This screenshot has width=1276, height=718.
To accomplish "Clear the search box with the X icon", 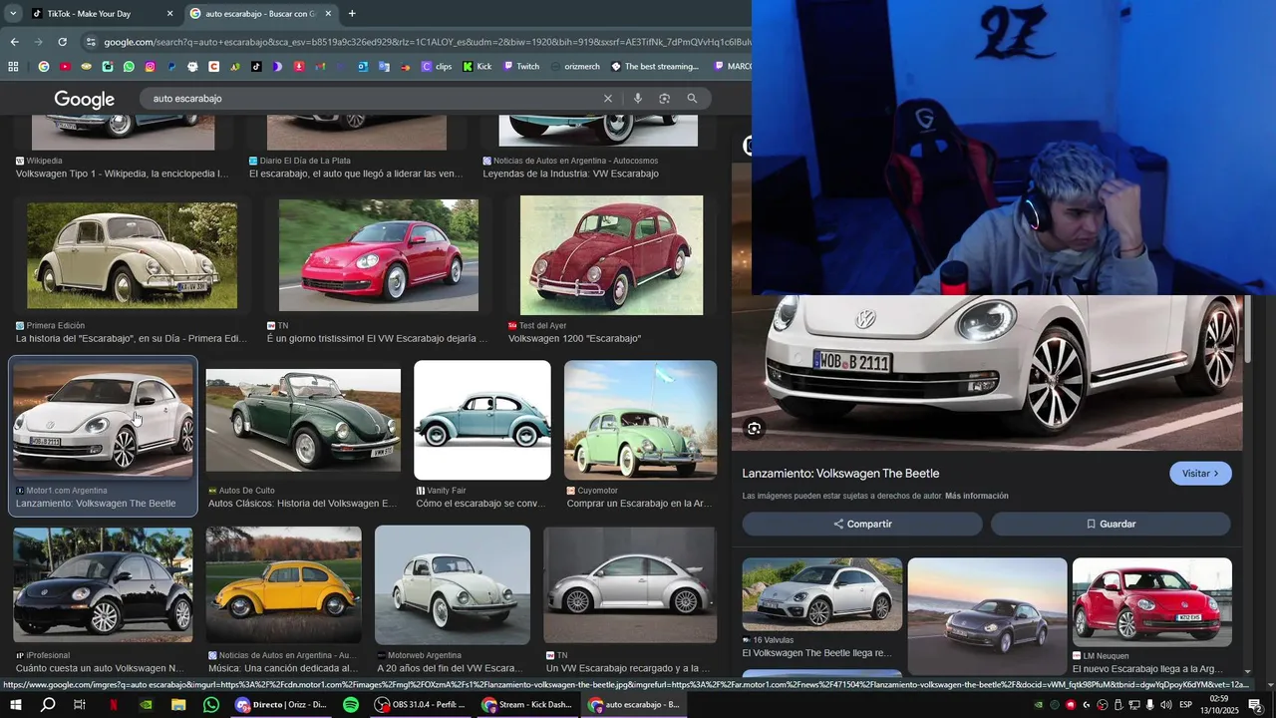I will click(x=607, y=99).
